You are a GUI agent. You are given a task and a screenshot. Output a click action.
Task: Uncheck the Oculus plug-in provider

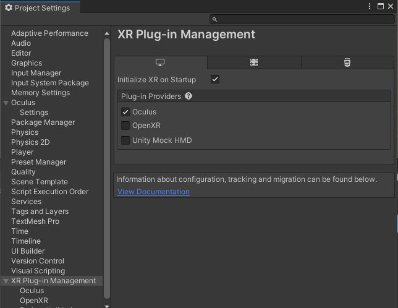pos(125,112)
